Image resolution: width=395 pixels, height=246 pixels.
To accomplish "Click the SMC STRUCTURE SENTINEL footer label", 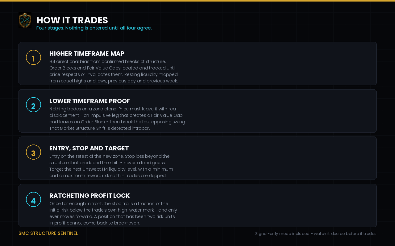I will tap(48, 233).
